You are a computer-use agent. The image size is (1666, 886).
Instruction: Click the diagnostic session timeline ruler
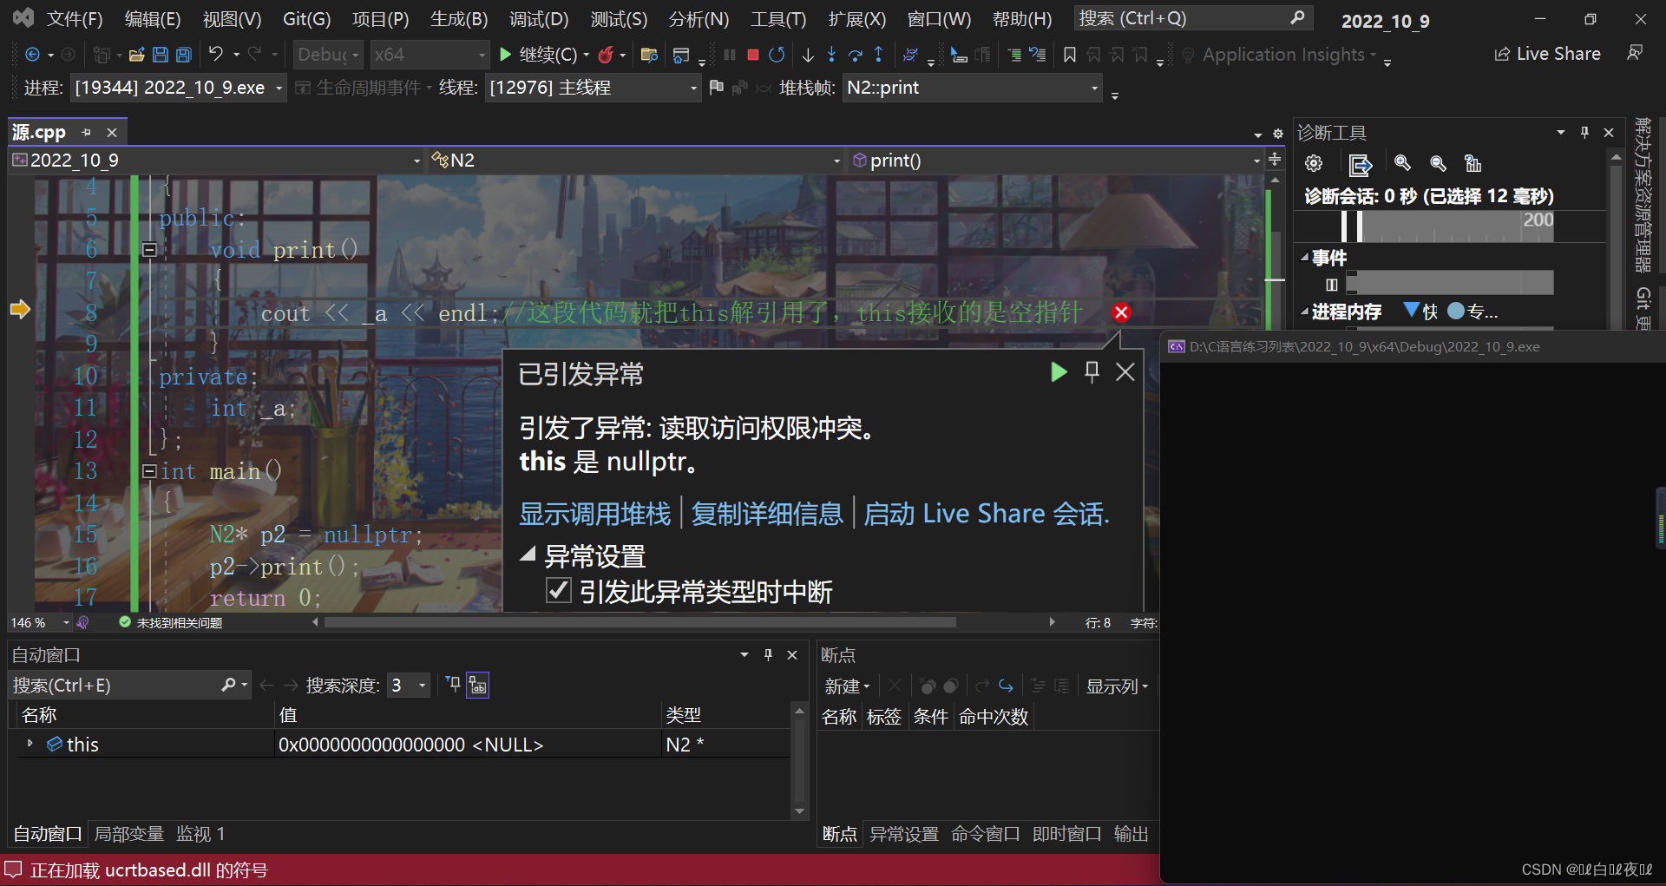coord(1449,226)
